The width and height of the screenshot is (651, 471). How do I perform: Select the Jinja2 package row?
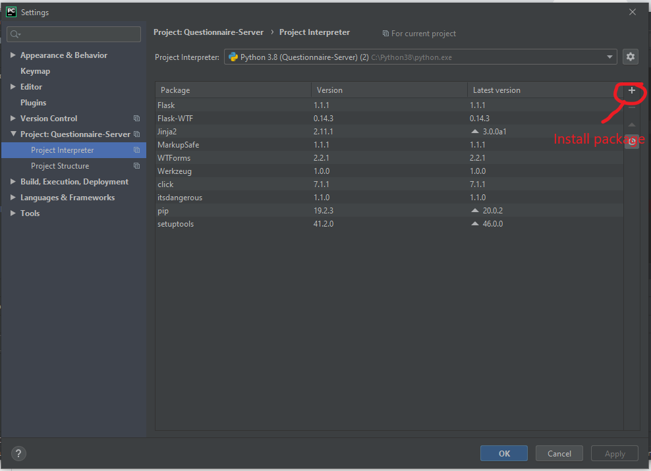[x=389, y=132]
